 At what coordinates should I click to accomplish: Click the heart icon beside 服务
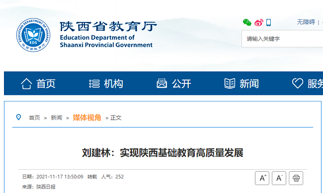click(x=298, y=83)
